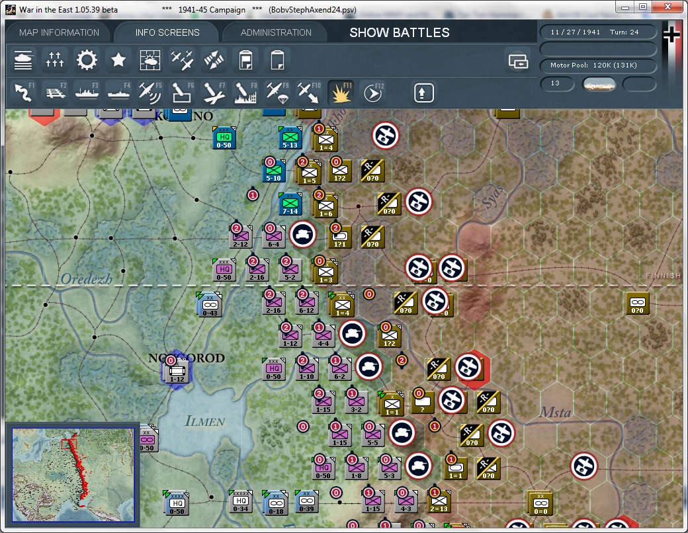Open the losses screen with crosses icon
Viewport: 688px width, 533px height.
[55, 60]
